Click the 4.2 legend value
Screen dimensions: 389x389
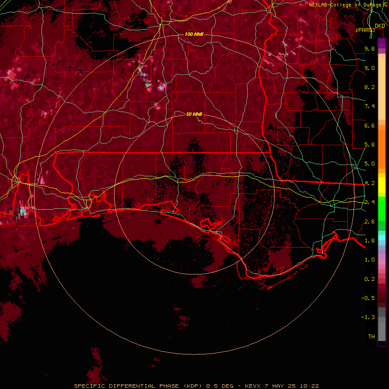tap(370, 183)
